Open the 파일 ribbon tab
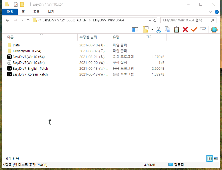This screenshot has width=222, height=170. (10, 12)
